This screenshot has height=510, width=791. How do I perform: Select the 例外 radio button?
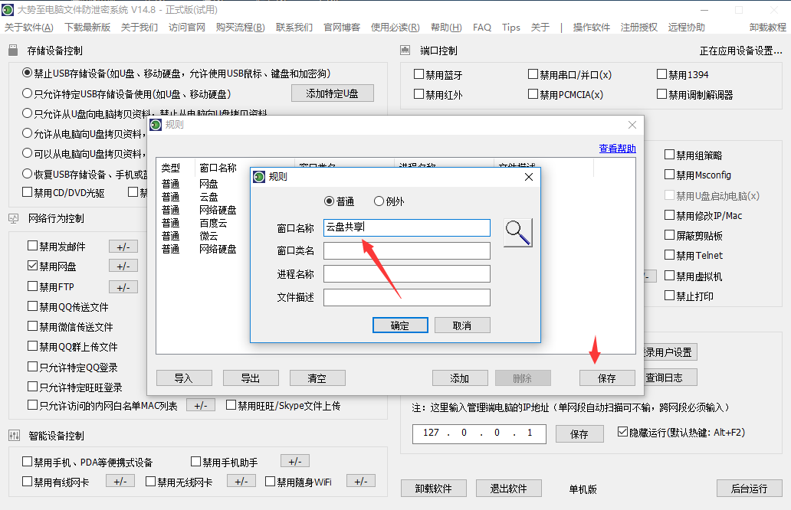point(379,201)
